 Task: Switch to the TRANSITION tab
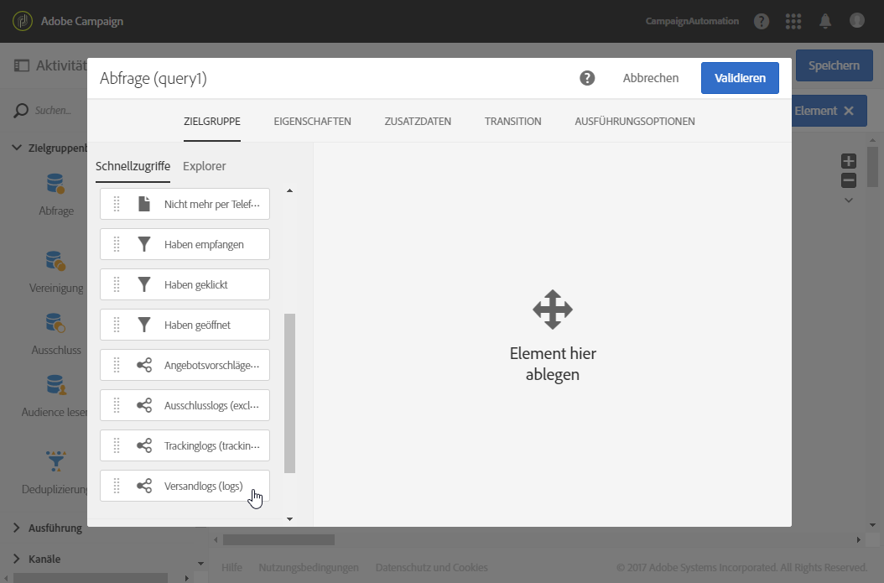click(513, 122)
